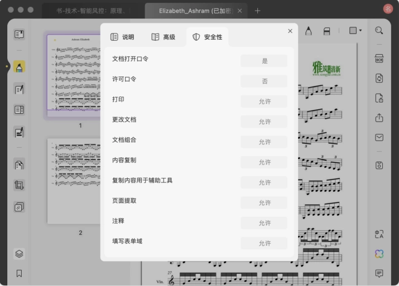
Task: Click the 复制内容用于辅助工具 label
Action: (142, 181)
